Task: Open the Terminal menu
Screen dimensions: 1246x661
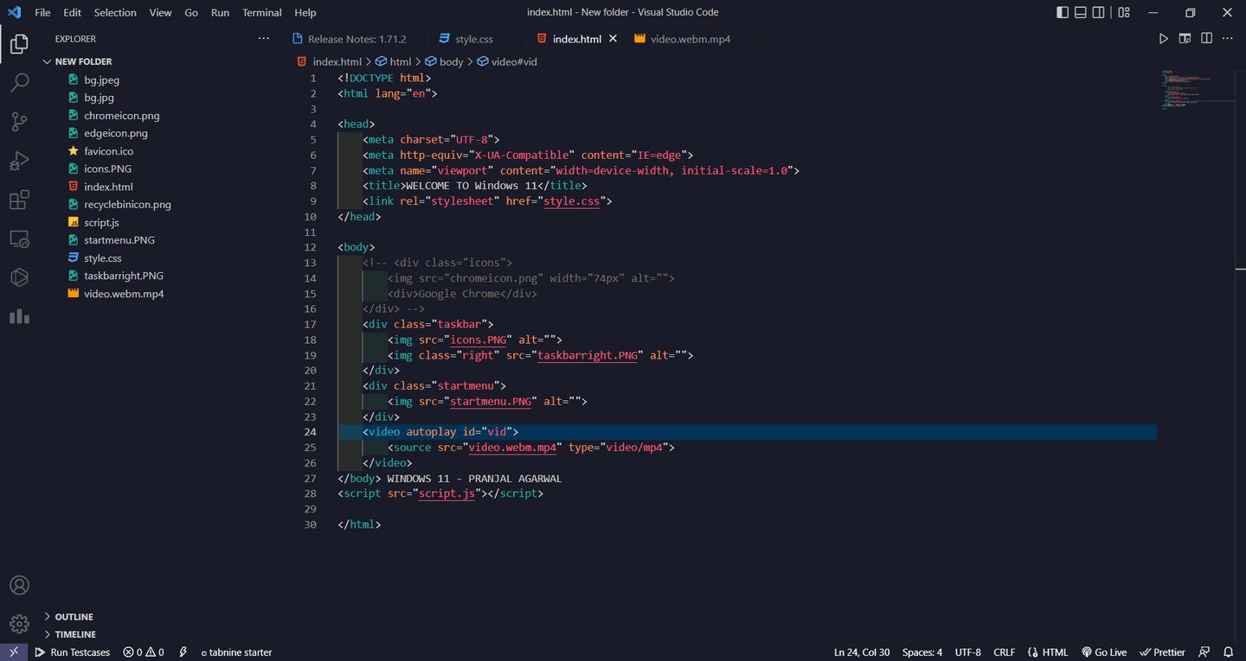Action: coord(262,12)
